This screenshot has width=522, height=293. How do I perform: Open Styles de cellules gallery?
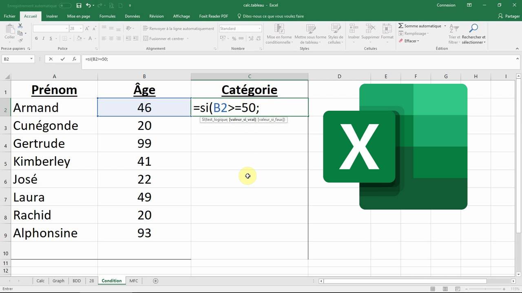336,34
